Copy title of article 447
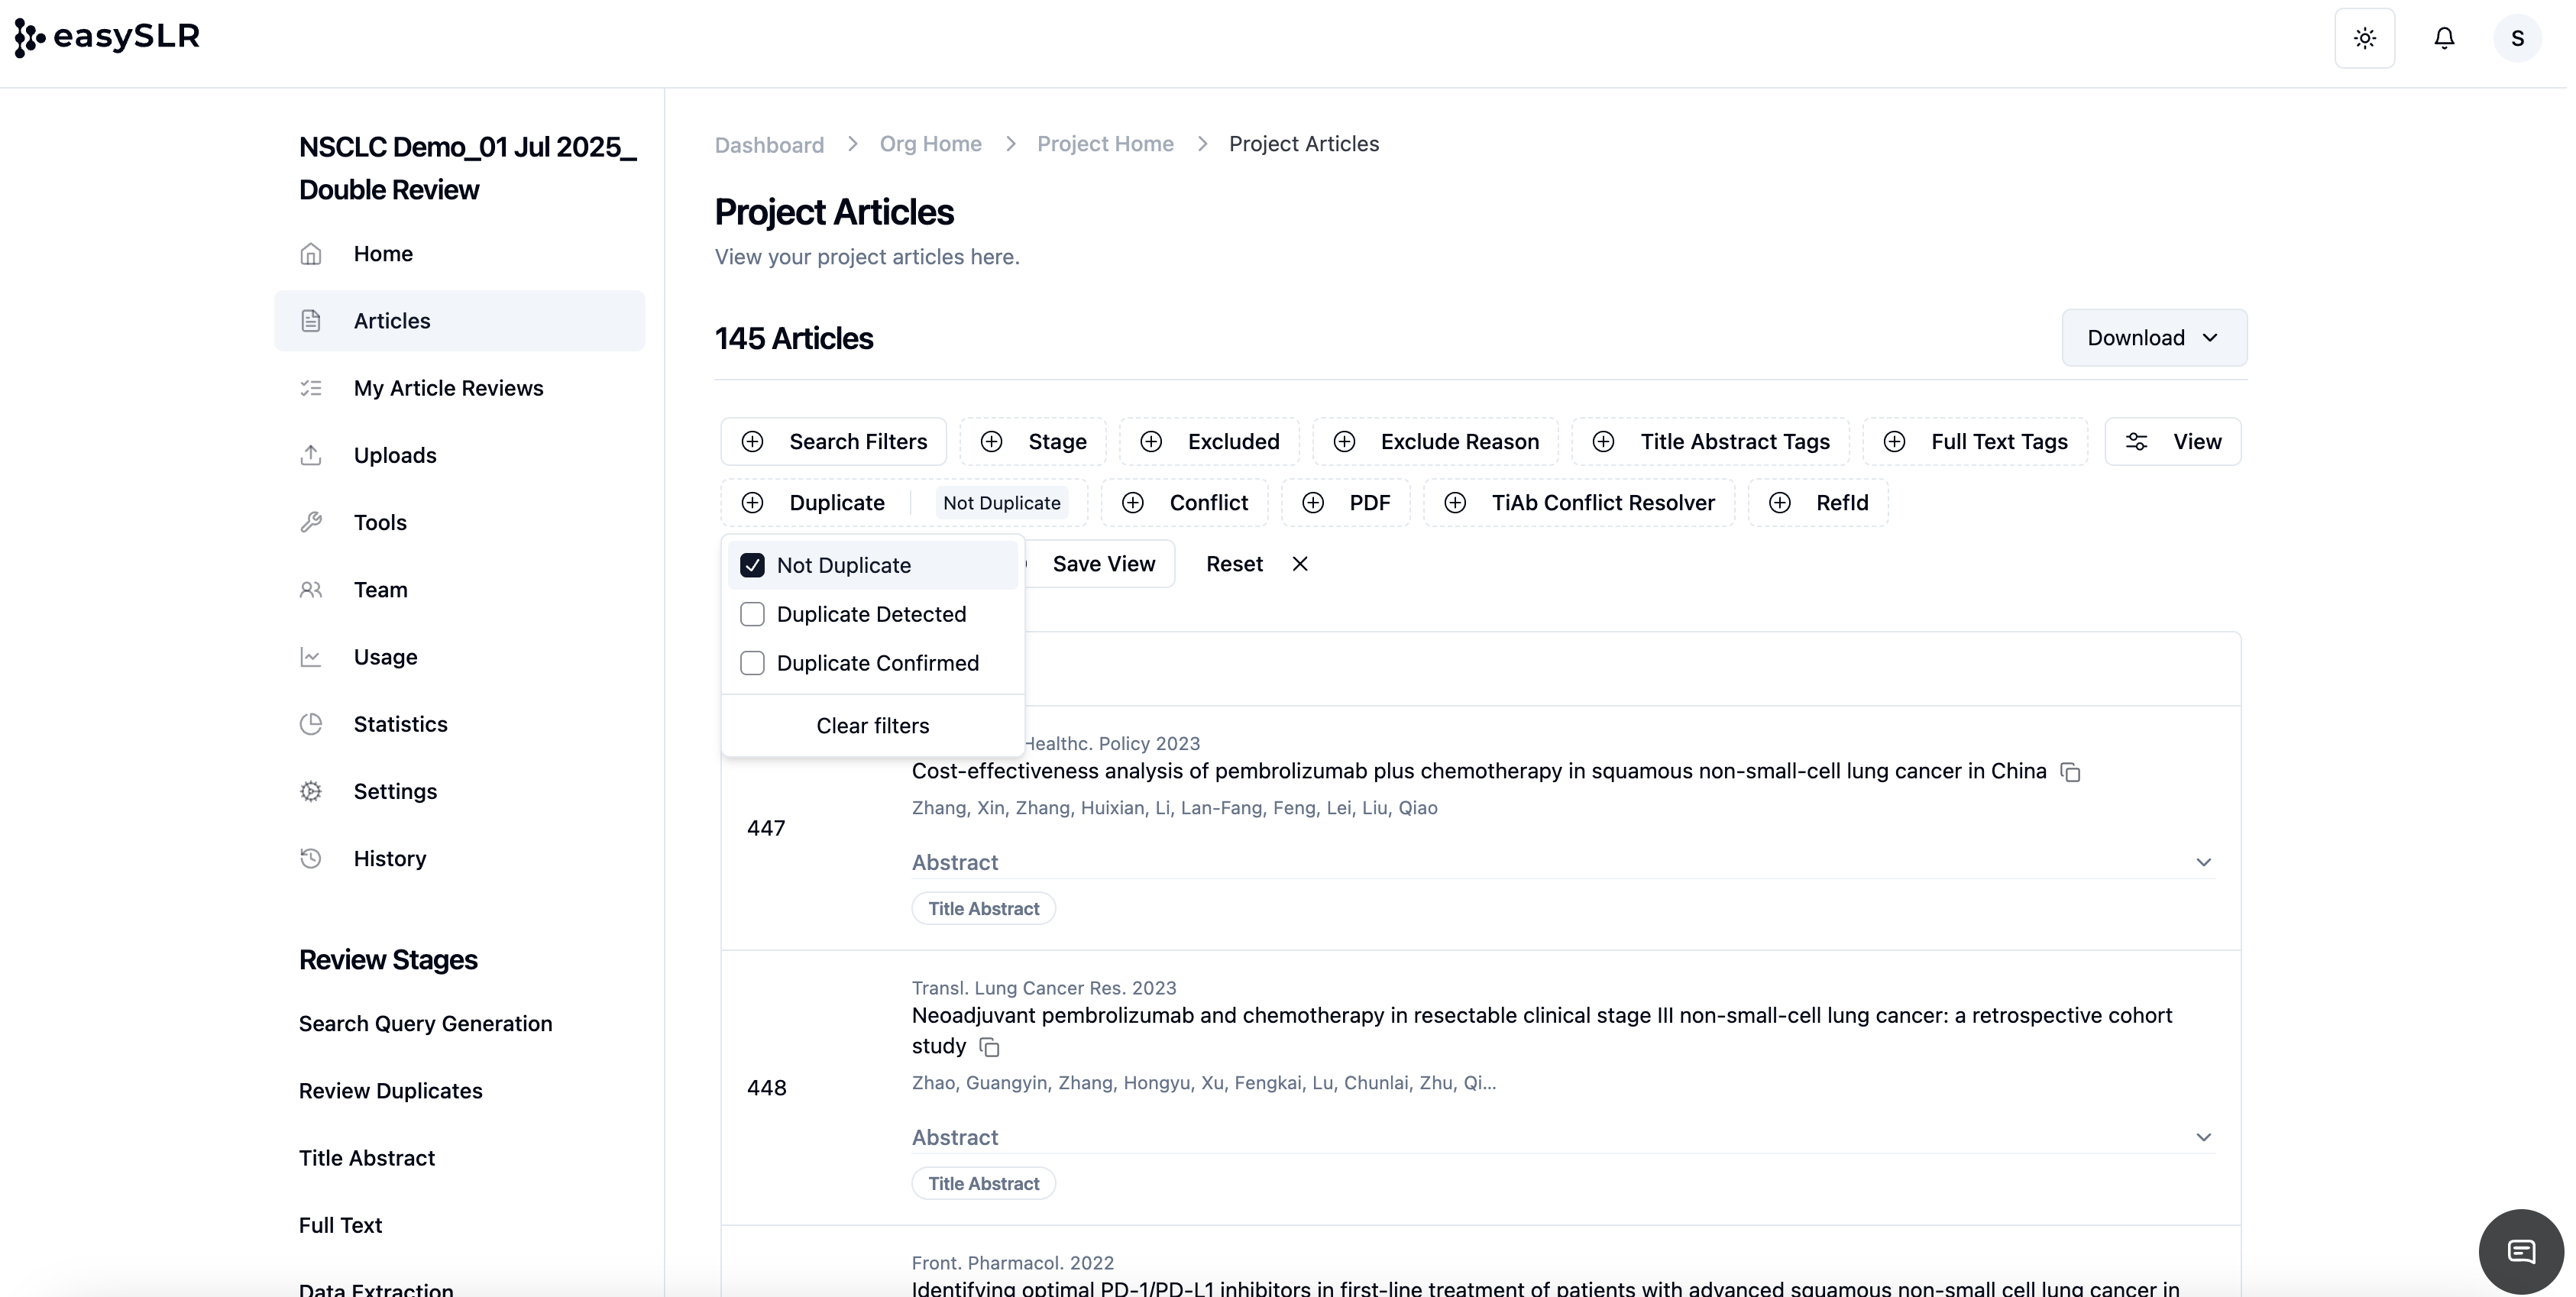Screen dimensions: 2576x1297 pyautogui.click(x=2070, y=772)
